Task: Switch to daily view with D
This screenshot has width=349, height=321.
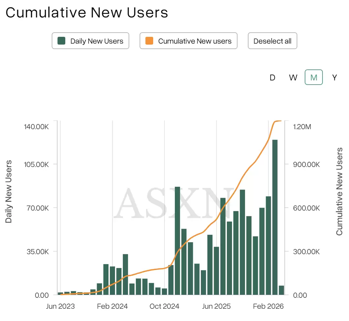Action: click(272, 78)
